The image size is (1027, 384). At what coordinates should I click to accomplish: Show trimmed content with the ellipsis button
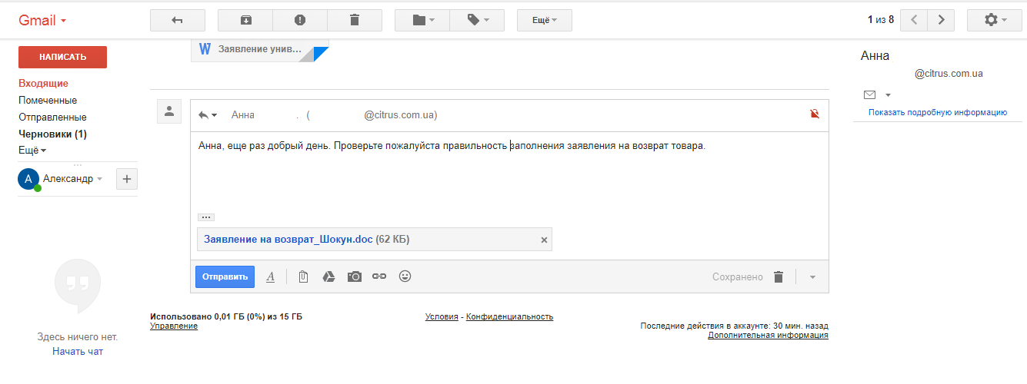tap(205, 217)
